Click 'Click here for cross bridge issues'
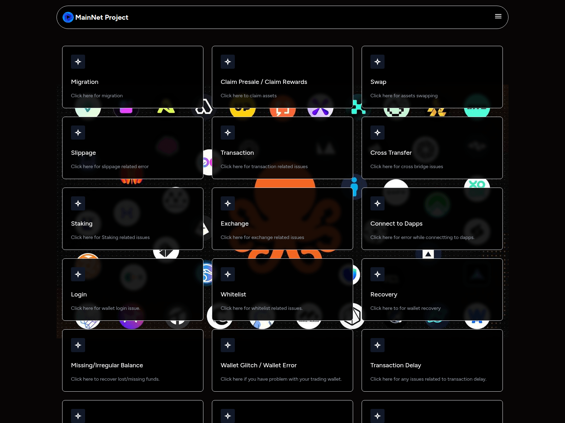 coord(406,166)
